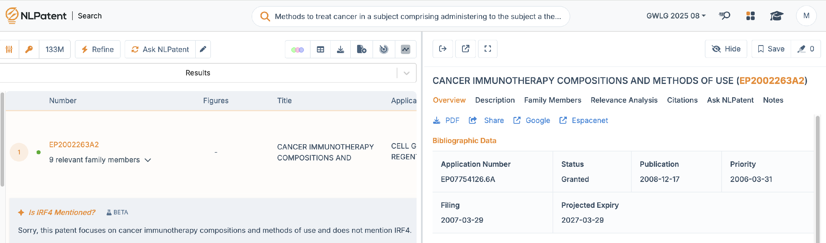Open patent in new window icon
826x243 pixels.
pyautogui.click(x=465, y=49)
